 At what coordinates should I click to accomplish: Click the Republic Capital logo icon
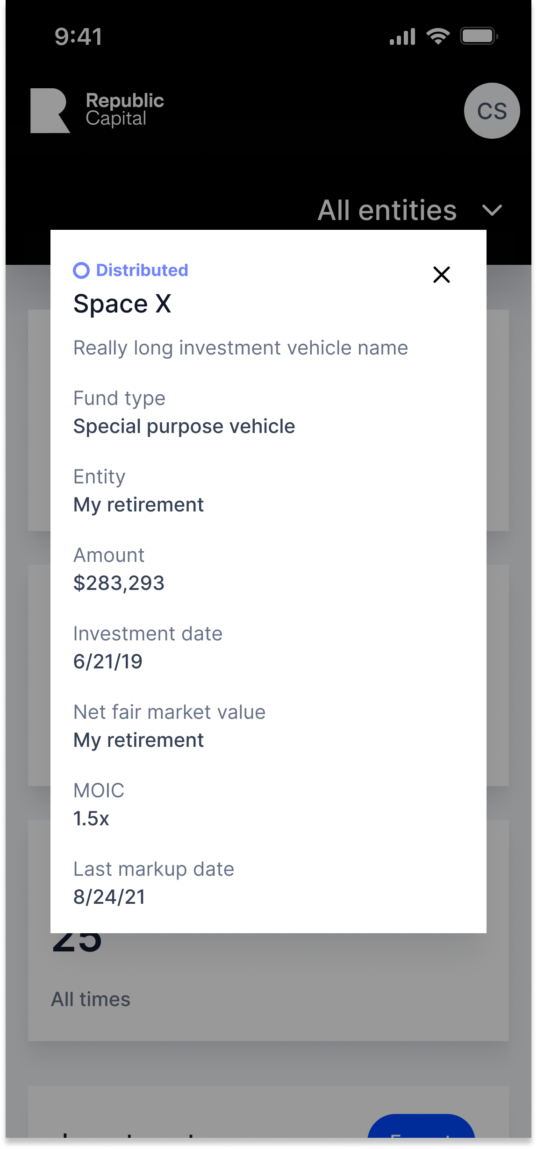pos(50,111)
